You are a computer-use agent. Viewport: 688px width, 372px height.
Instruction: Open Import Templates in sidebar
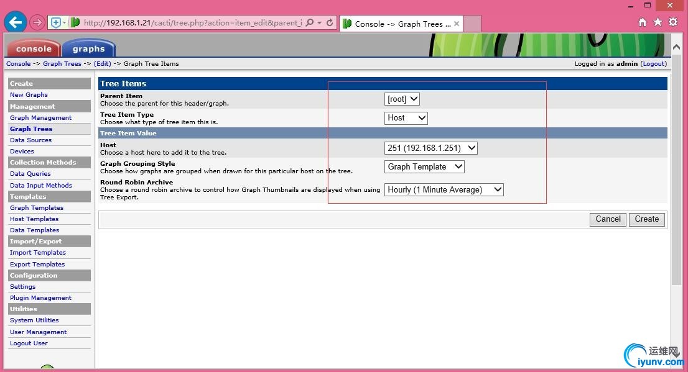(38, 252)
